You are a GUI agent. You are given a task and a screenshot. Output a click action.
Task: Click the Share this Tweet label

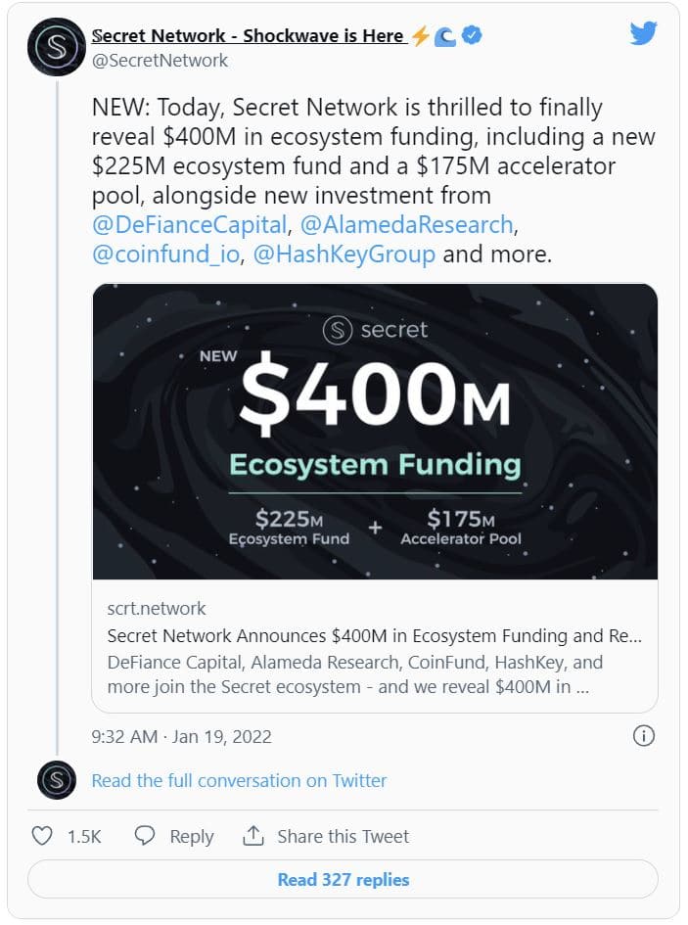pyautogui.click(x=343, y=836)
